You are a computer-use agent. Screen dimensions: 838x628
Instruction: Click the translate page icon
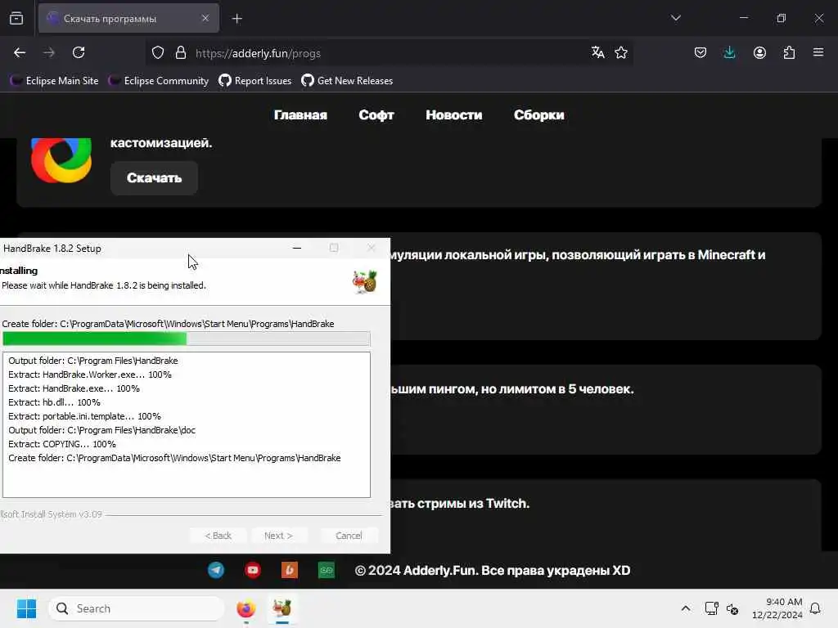[597, 52]
